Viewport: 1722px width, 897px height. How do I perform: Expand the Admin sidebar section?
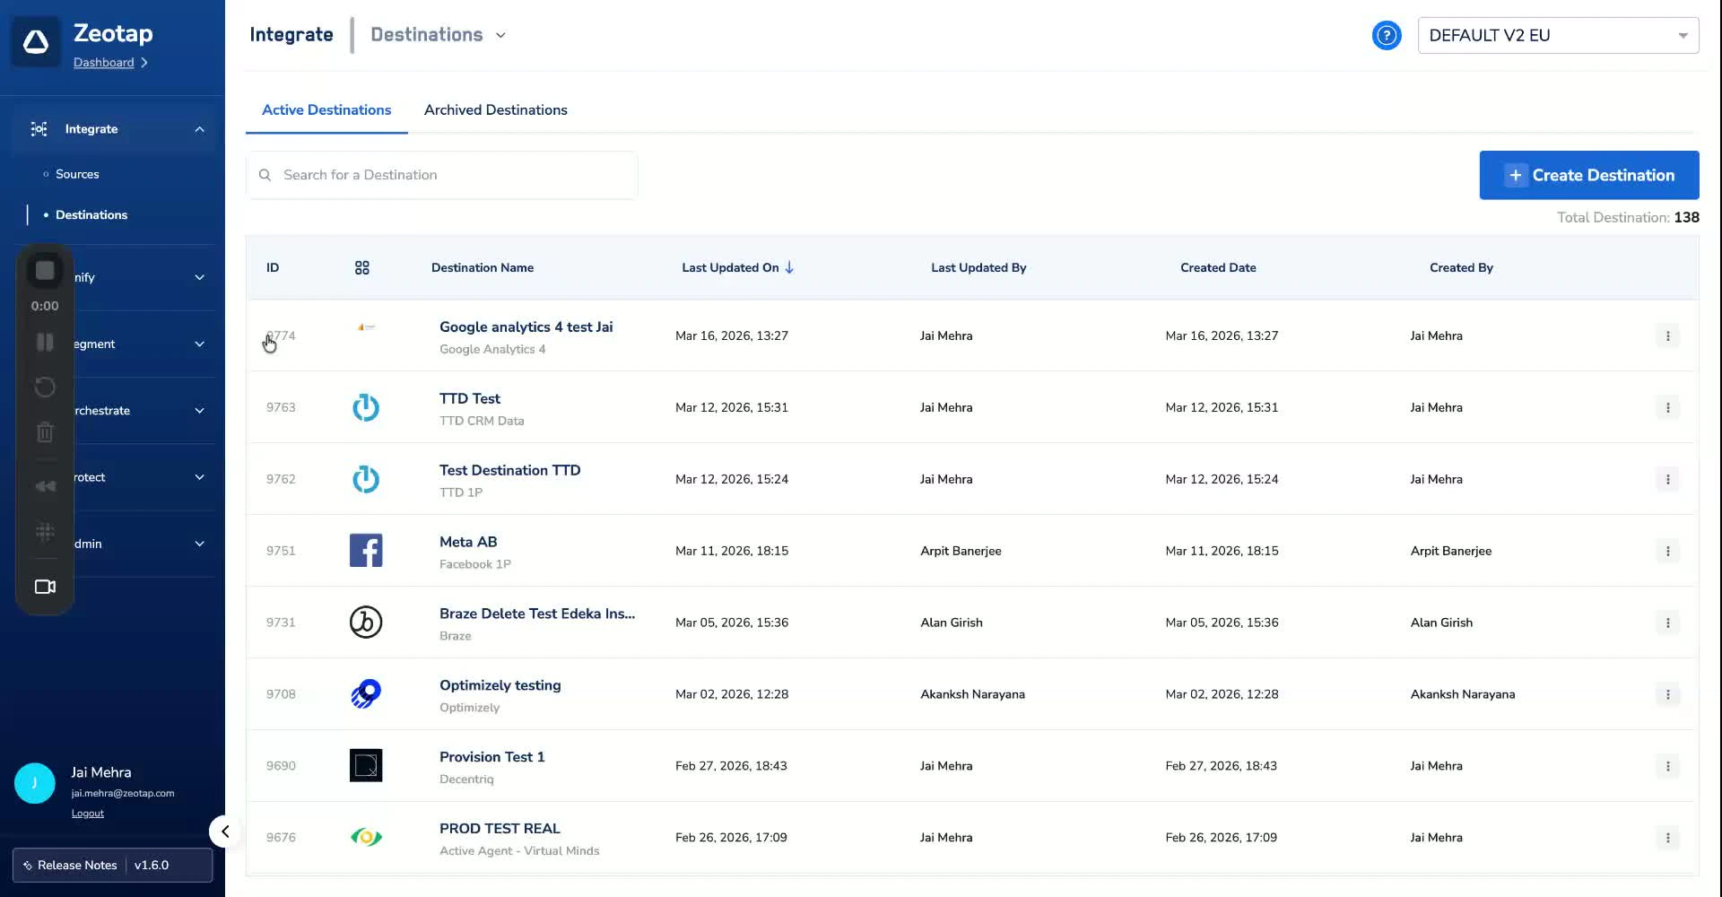(199, 544)
